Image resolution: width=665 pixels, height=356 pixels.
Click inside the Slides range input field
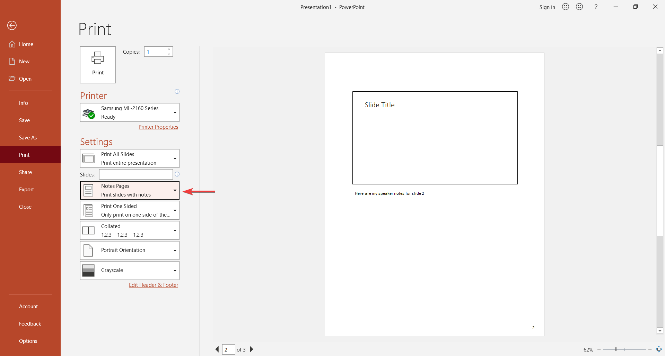click(x=135, y=174)
